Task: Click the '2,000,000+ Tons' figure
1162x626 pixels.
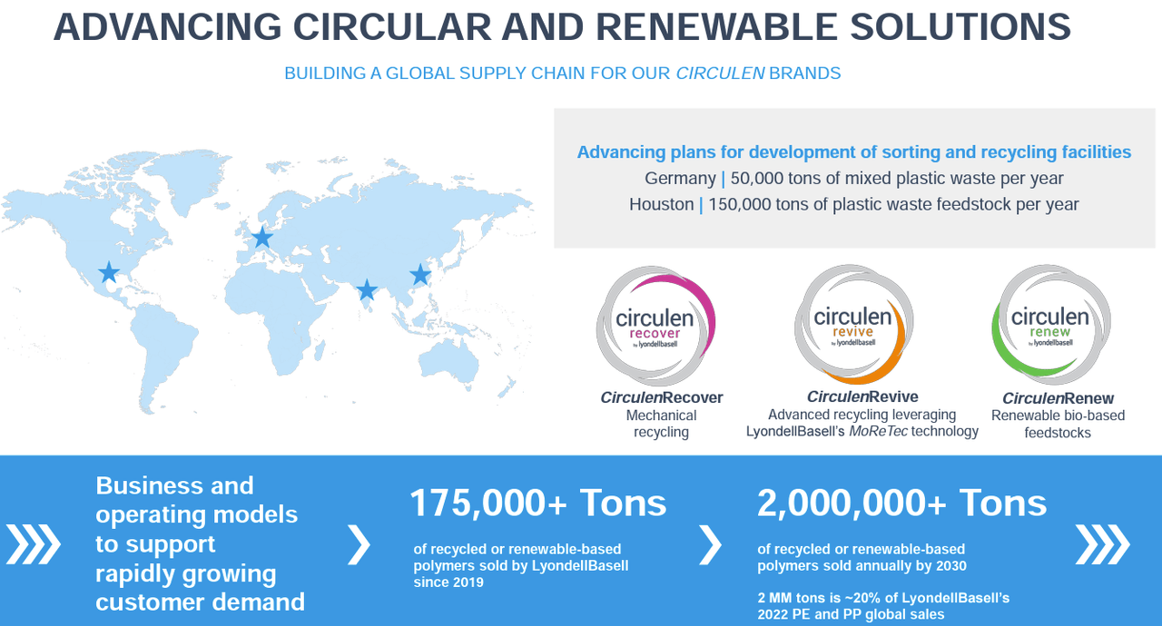Action: (902, 503)
